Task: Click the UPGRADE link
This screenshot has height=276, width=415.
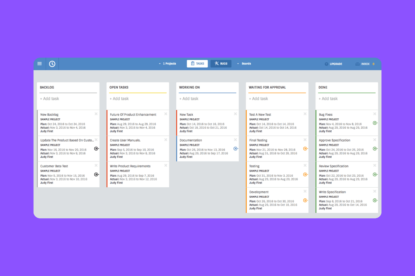Action: tap(333, 63)
